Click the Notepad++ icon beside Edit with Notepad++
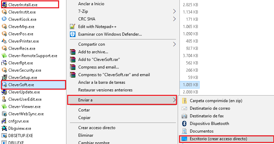 pos(72,26)
